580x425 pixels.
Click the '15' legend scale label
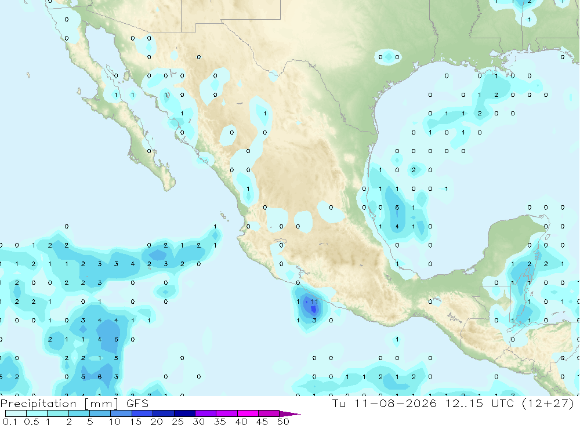136,422
